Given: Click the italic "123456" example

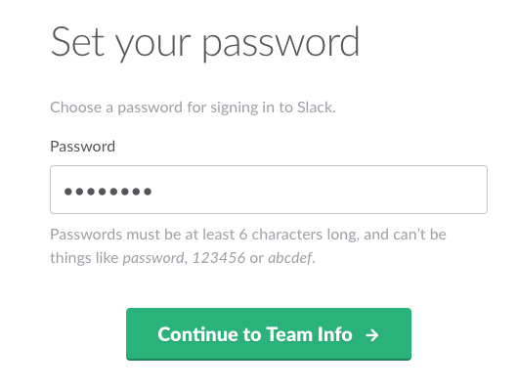Looking at the screenshot, I should [x=219, y=257].
